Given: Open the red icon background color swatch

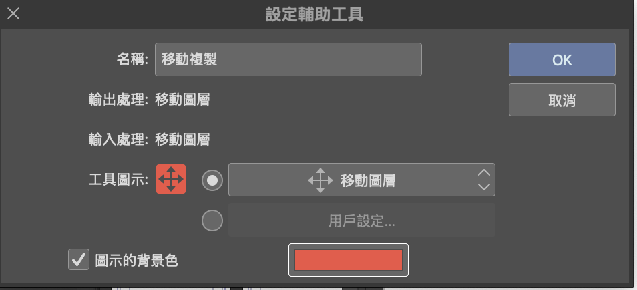Looking at the screenshot, I should click(x=348, y=260).
